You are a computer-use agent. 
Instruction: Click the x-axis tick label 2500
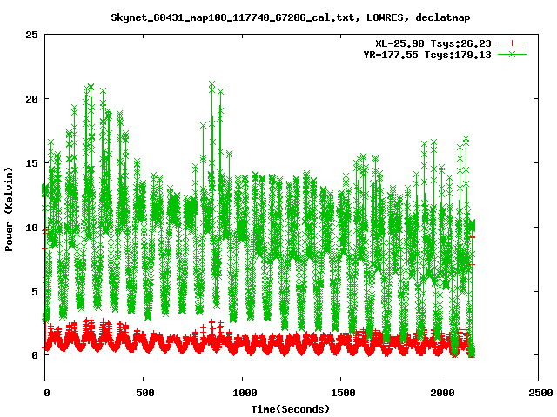tap(540, 393)
